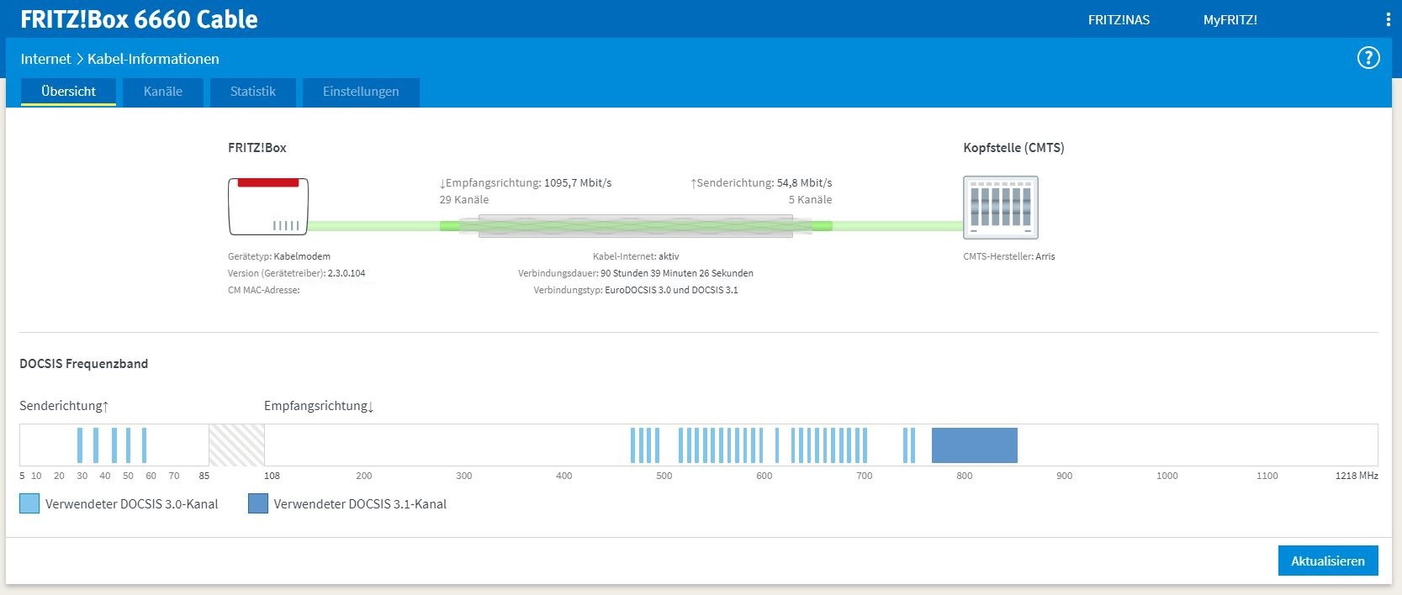Open the help question mark icon
Viewport: 1402px width, 595px height.
(1368, 58)
